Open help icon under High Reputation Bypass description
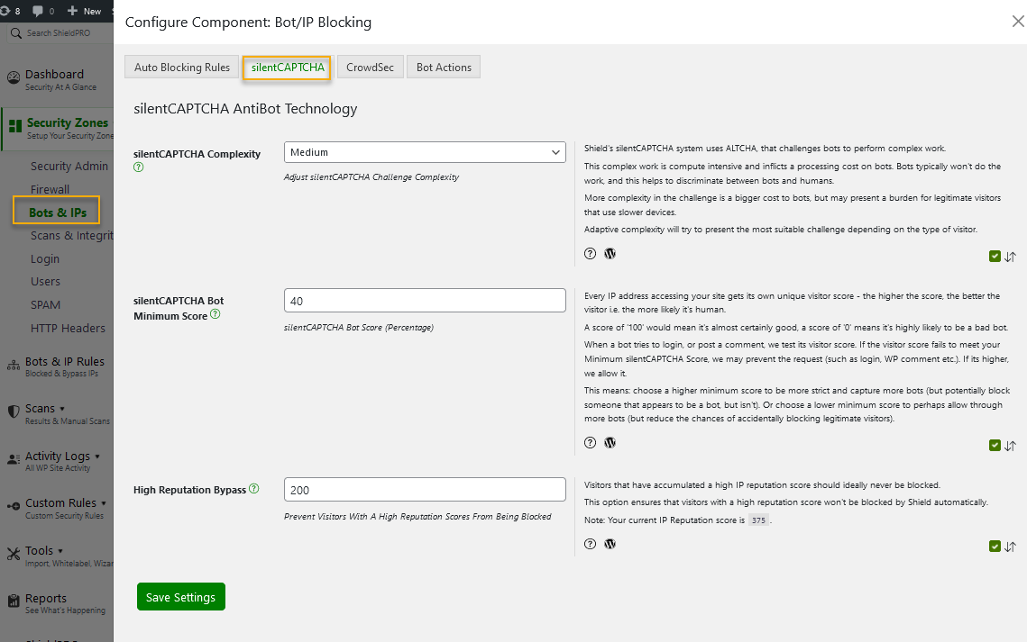Image resolution: width=1027 pixels, height=642 pixels. tap(590, 544)
